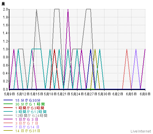Viewport: 153px width, 134px height.
Task: Click the 6月5日 date label on axis
Action: coord(131,94)
